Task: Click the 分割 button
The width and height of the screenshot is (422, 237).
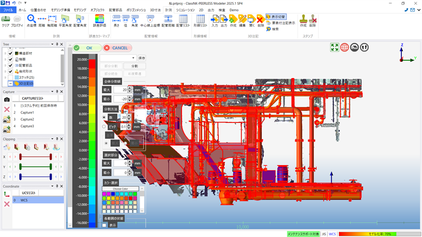Action: [x=134, y=67]
